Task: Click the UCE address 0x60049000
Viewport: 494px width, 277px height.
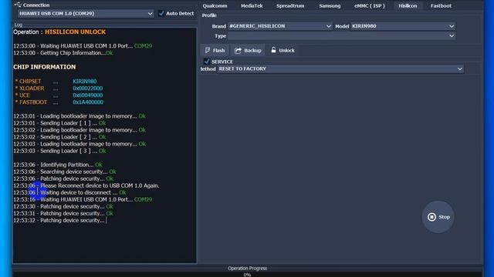Action: (87, 95)
